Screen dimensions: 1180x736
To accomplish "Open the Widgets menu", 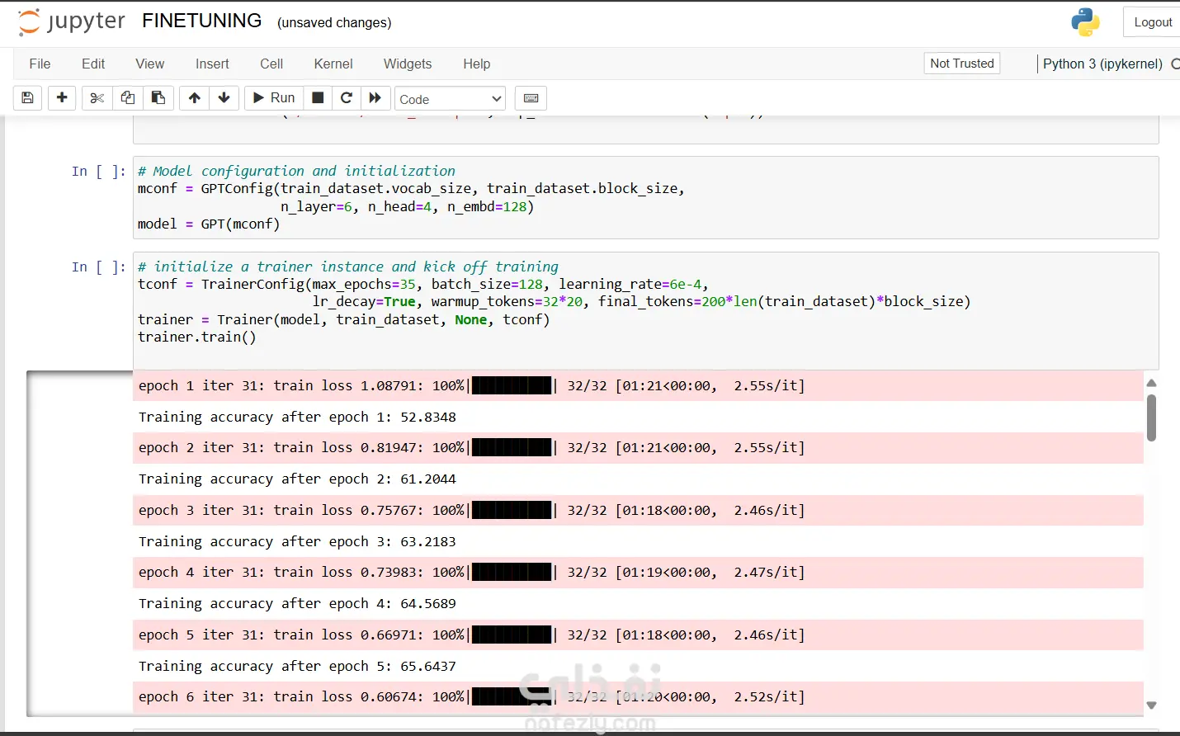I will pos(408,64).
